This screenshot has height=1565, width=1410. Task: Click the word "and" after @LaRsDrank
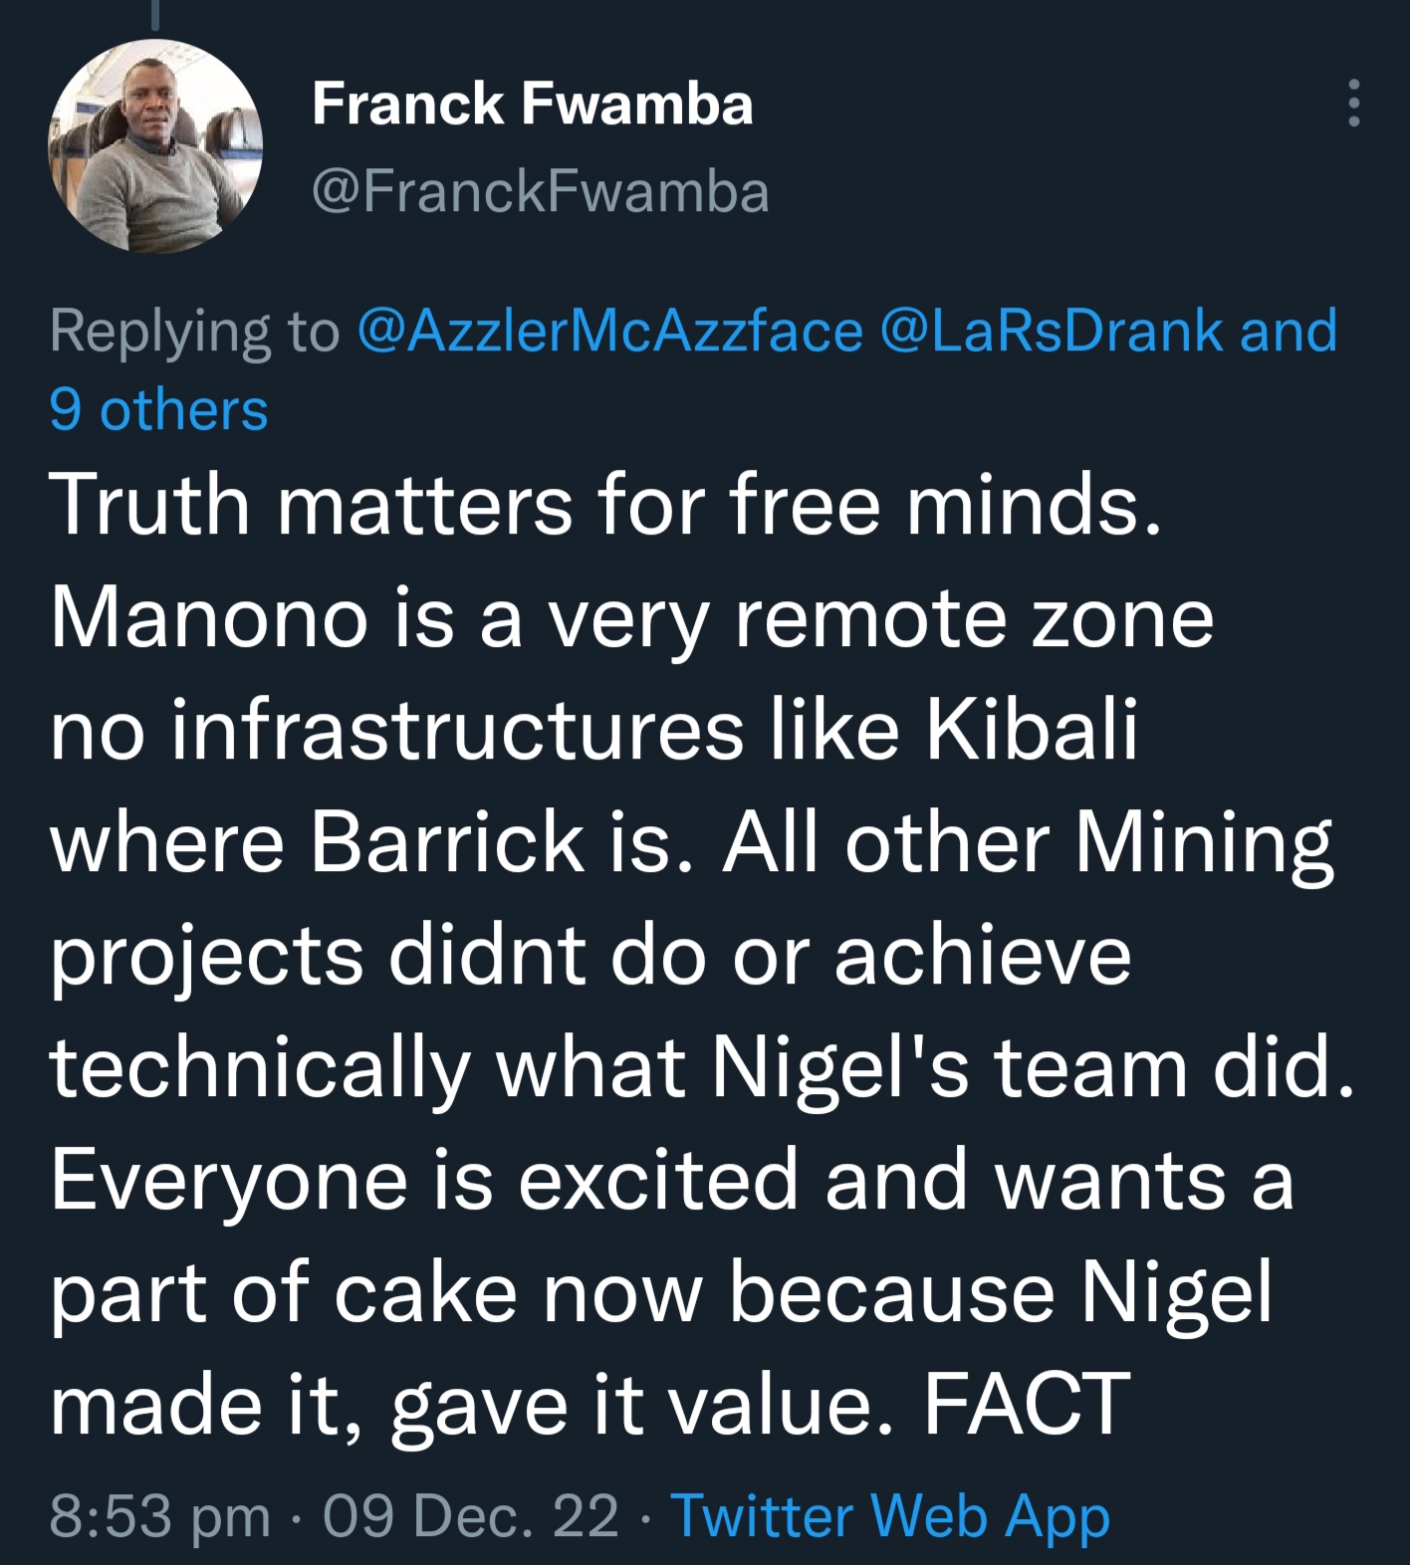click(1289, 332)
